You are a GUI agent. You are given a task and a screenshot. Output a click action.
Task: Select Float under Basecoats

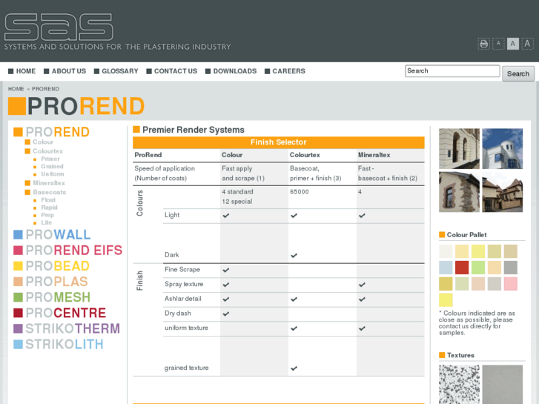tap(48, 199)
